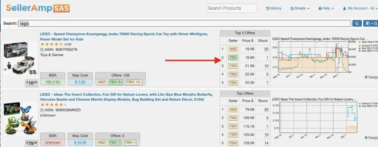The width and height of the screenshot is (378, 147).
Task: Open the Insect Collection price history chart
Action: coord(318,118)
